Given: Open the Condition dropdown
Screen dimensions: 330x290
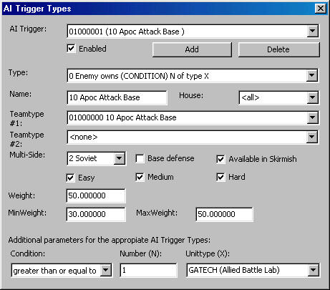Looking at the screenshot, I should (x=105, y=271).
